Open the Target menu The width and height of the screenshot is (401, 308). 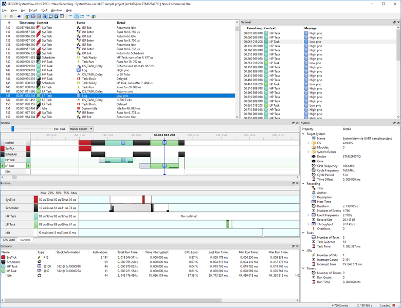pos(33,10)
